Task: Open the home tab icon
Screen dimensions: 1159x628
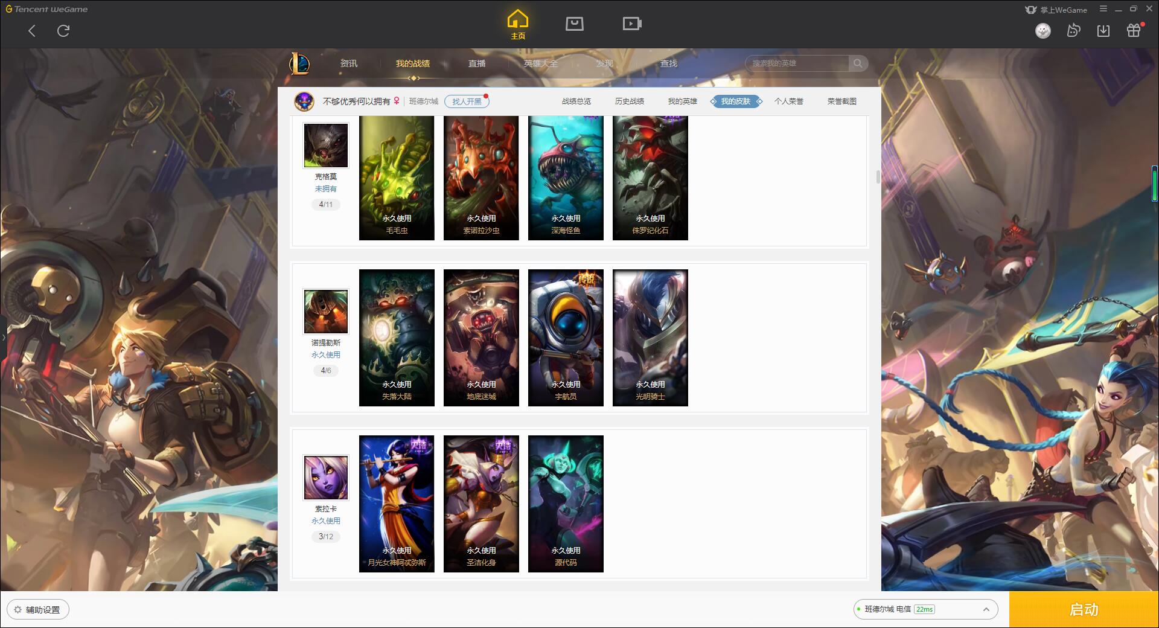Action: (x=518, y=25)
